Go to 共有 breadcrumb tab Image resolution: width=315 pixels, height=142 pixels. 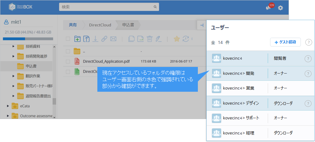coord(73,25)
